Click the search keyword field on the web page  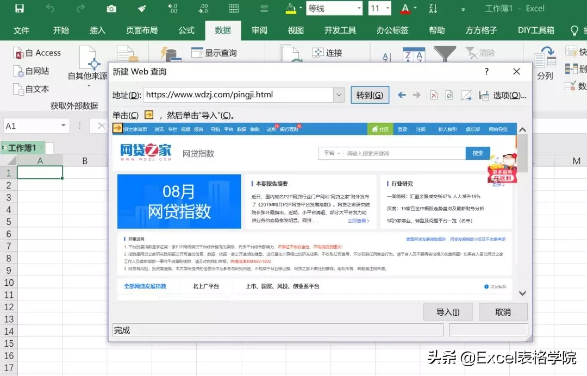[x=404, y=153]
